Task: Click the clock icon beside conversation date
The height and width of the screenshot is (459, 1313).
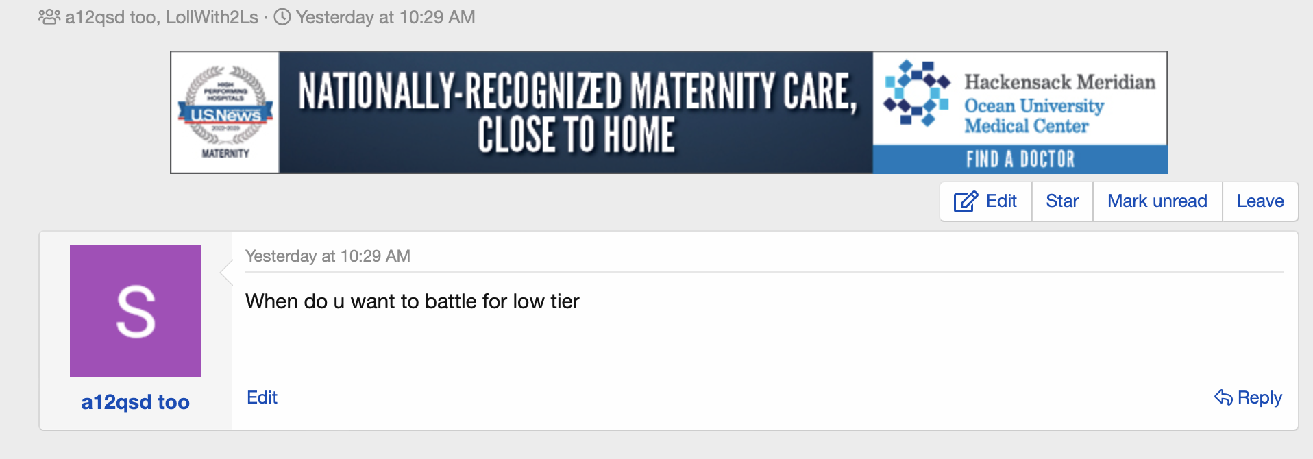Action: click(x=282, y=17)
